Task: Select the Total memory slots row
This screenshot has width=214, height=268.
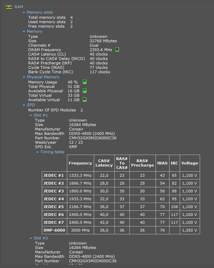Action: pos(51,17)
